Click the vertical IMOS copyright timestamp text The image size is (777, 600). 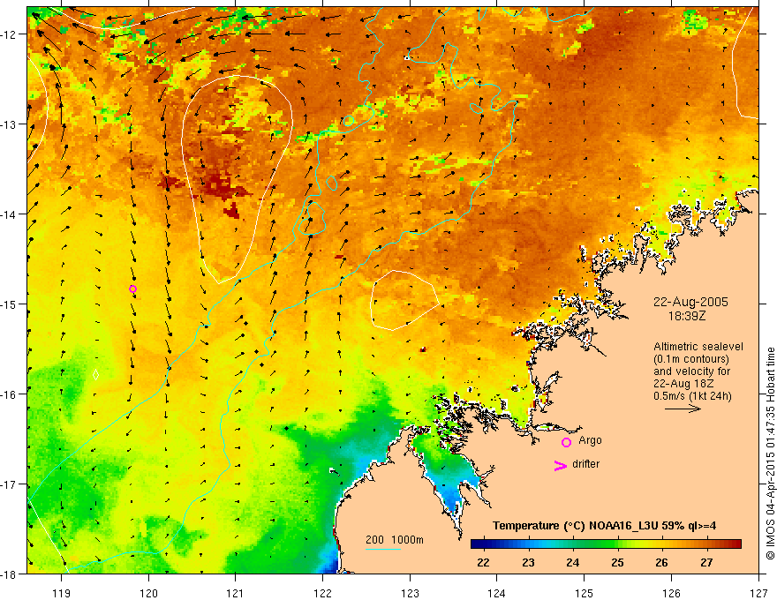click(771, 454)
